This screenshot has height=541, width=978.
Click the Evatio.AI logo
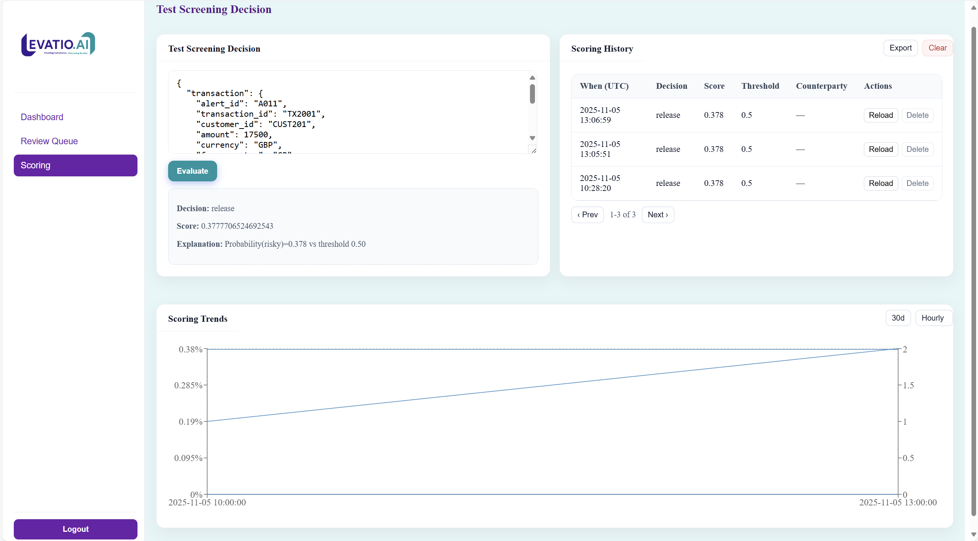tap(57, 44)
